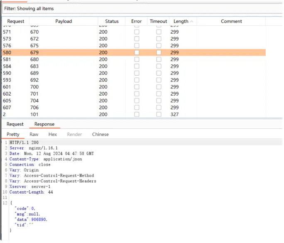Click the Xserver server-1 header line

[30, 187]
